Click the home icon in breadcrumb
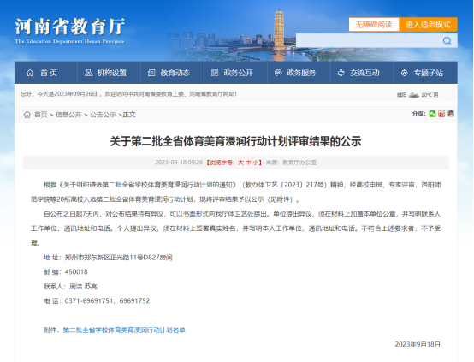474x362 pixels. point(27,115)
